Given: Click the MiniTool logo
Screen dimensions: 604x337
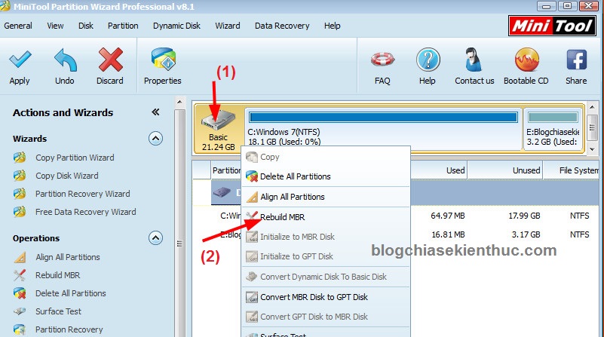Looking at the screenshot, I should coord(552,26).
